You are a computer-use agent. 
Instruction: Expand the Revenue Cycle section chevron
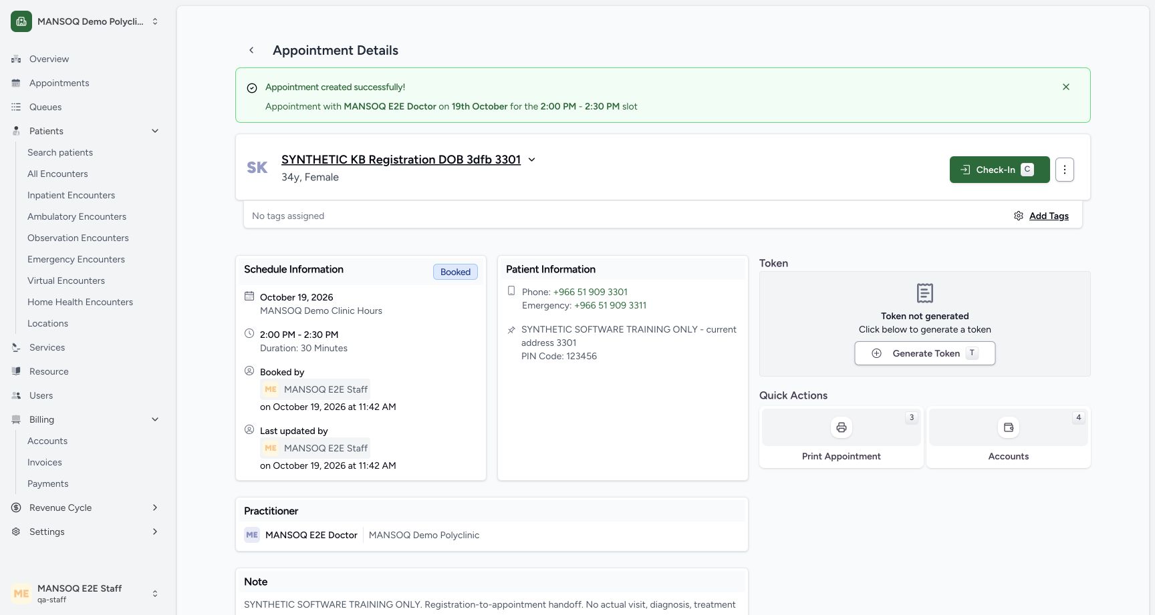(155, 507)
